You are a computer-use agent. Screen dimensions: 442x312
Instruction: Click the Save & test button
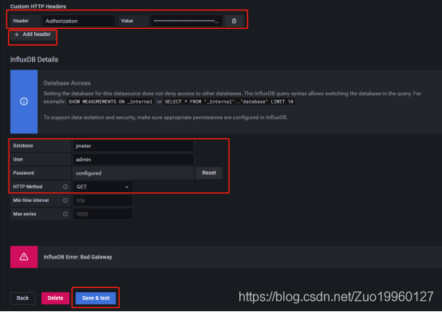tap(96, 298)
